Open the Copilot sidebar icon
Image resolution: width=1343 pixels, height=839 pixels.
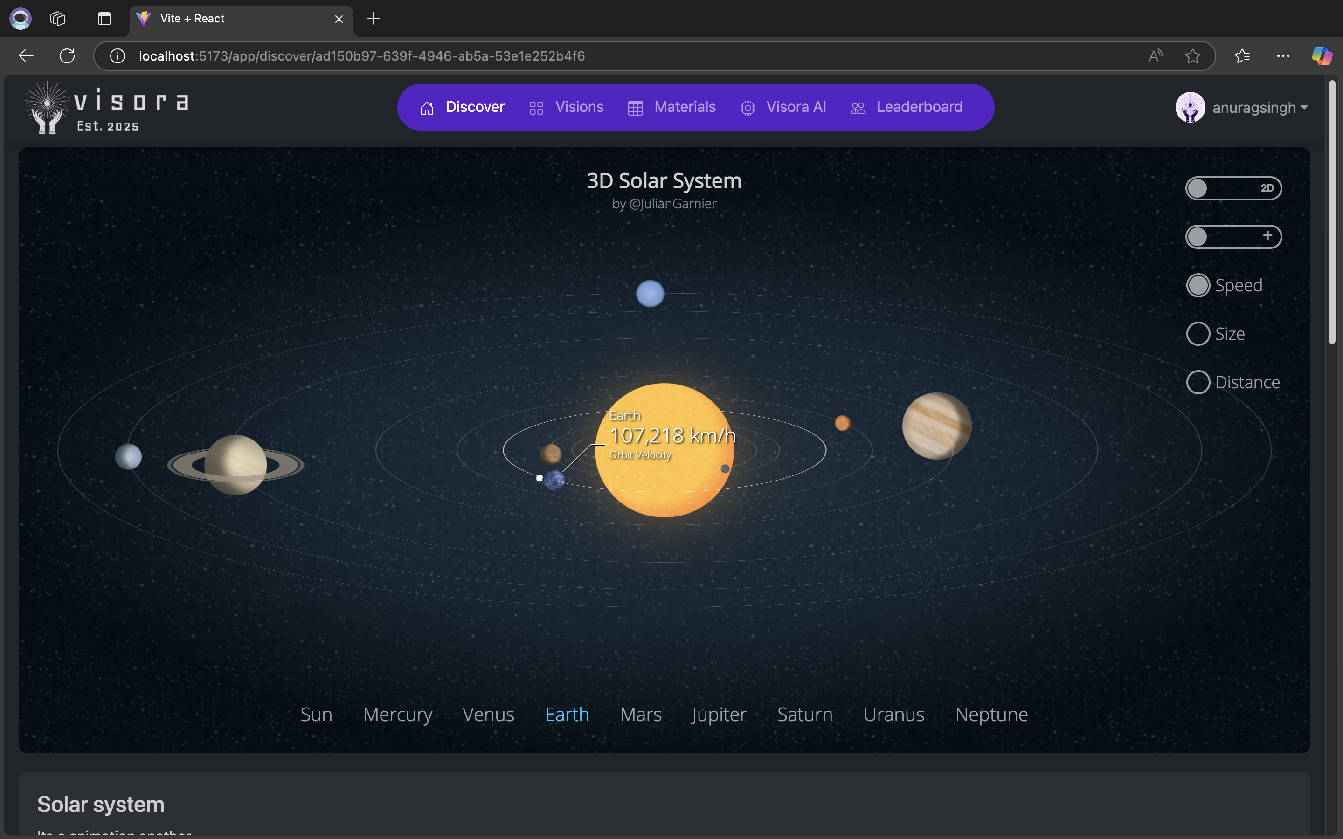pyautogui.click(x=1322, y=56)
